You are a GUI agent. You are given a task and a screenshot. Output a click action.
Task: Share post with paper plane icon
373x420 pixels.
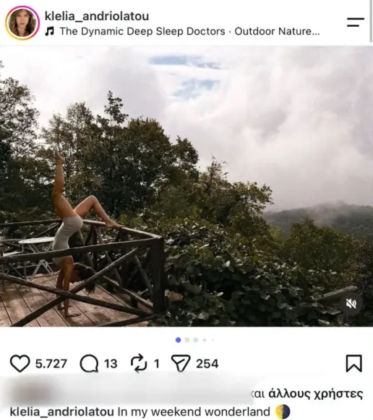pyautogui.click(x=181, y=364)
